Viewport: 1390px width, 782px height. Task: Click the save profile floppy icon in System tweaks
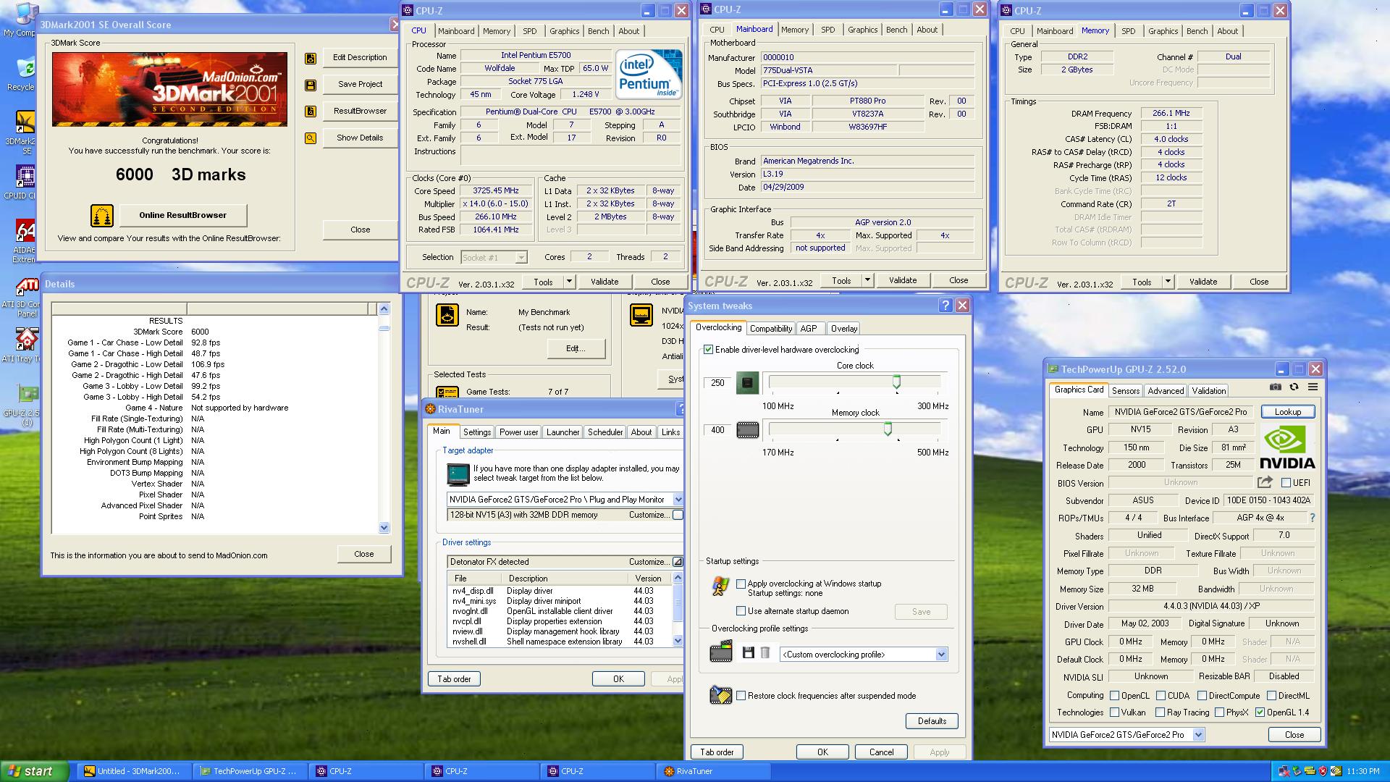point(748,653)
